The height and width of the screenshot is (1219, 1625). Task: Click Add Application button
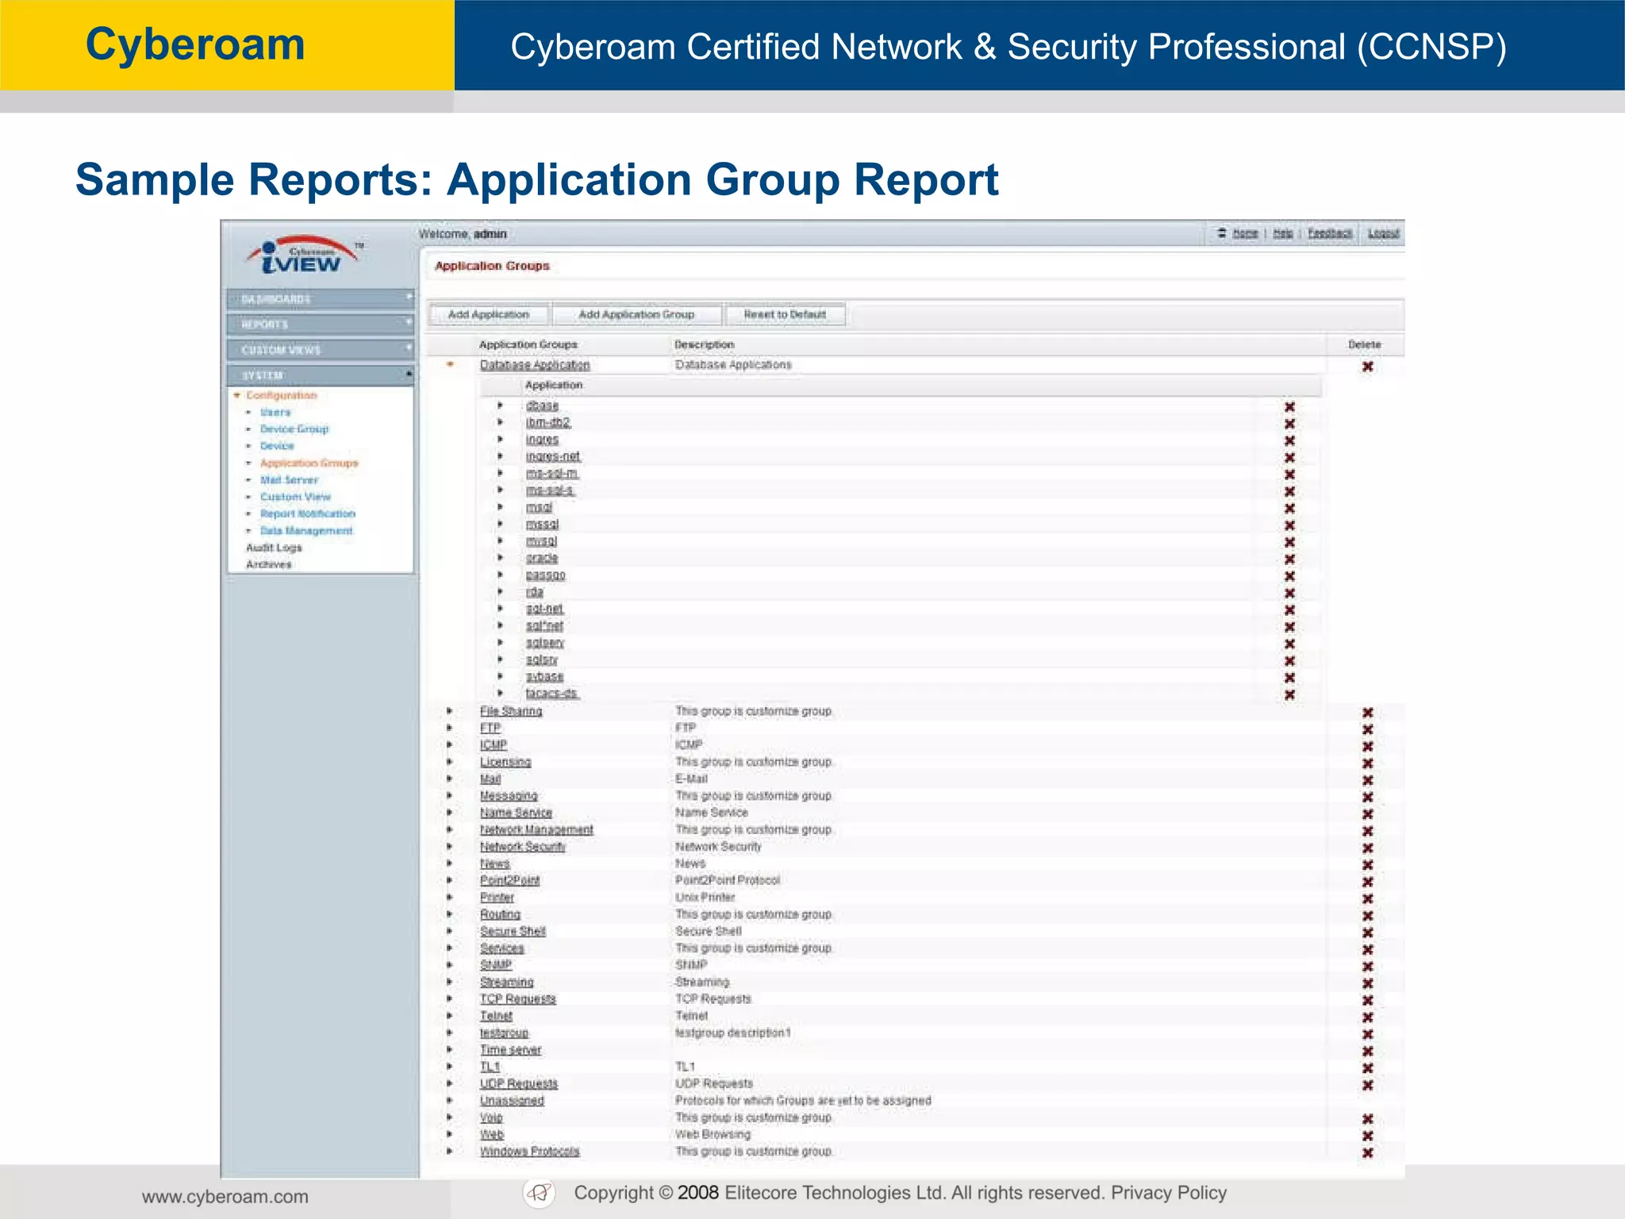[x=489, y=314]
